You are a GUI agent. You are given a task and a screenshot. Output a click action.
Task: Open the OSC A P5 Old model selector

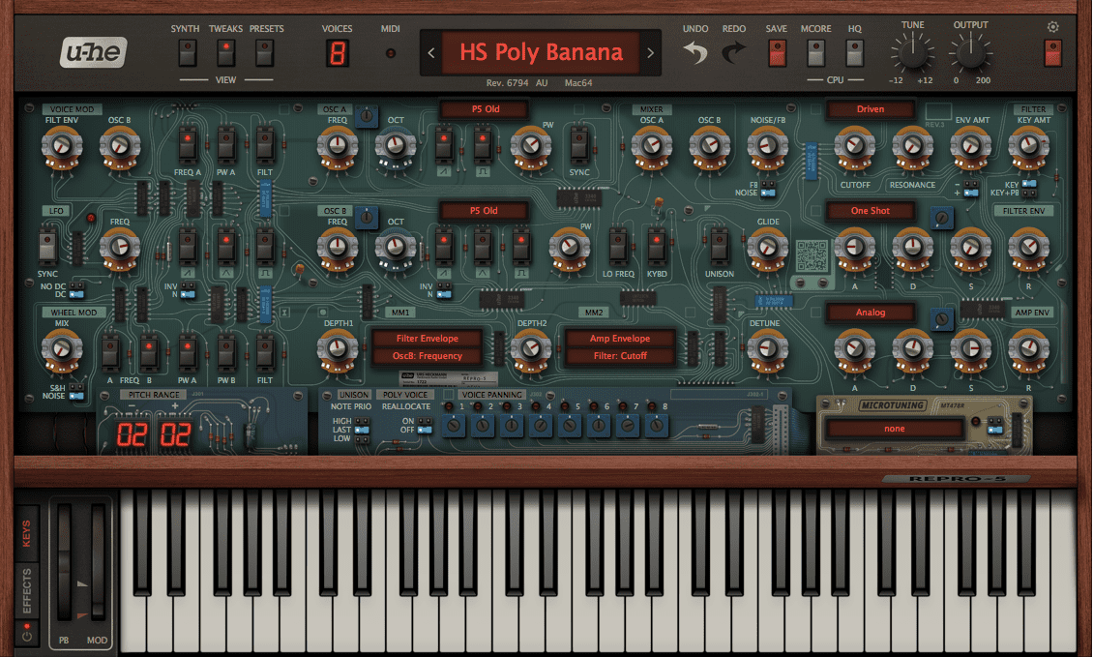point(485,109)
